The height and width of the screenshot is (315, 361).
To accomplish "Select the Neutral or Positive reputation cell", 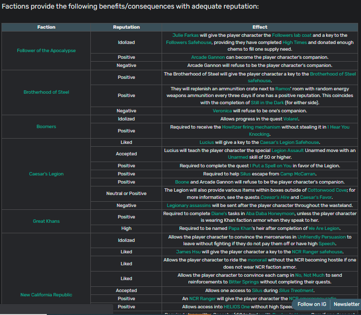I will 126,194.
